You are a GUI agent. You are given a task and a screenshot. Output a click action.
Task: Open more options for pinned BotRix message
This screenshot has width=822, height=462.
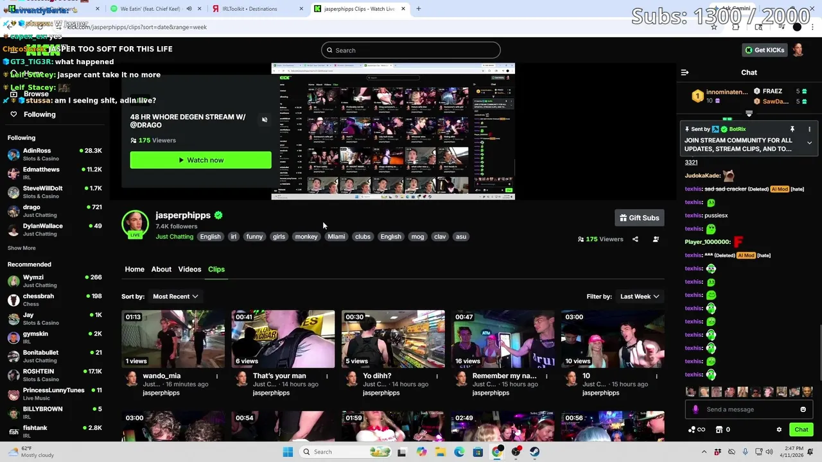[809, 129]
